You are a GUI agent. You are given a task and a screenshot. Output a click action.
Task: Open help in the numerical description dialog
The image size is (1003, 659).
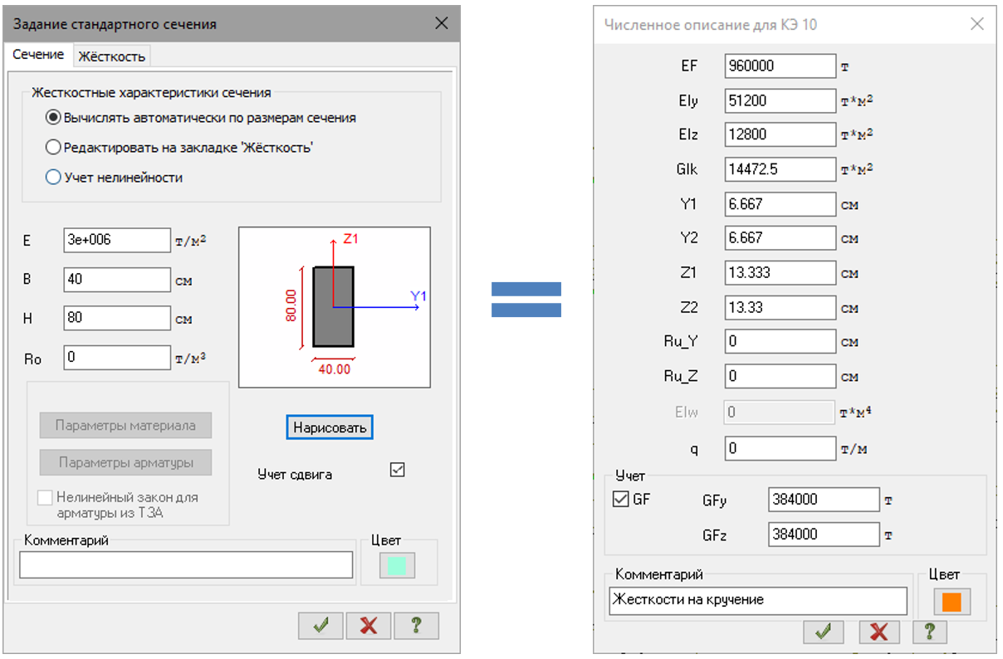point(929,632)
